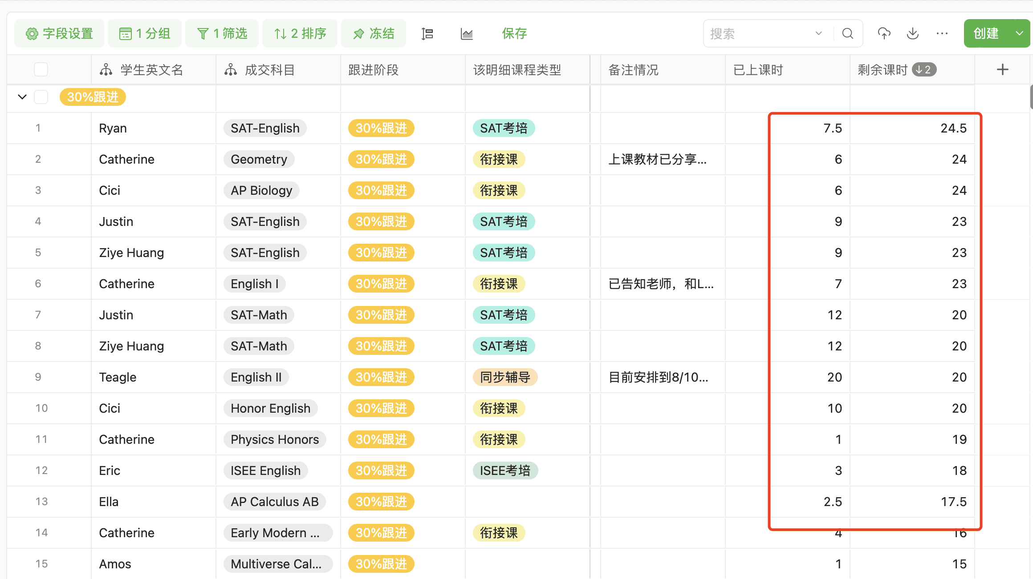Click the vertical scrollbar on right edge
Image resolution: width=1033 pixels, height=579 pixels.
click(x=1031, y=97)
